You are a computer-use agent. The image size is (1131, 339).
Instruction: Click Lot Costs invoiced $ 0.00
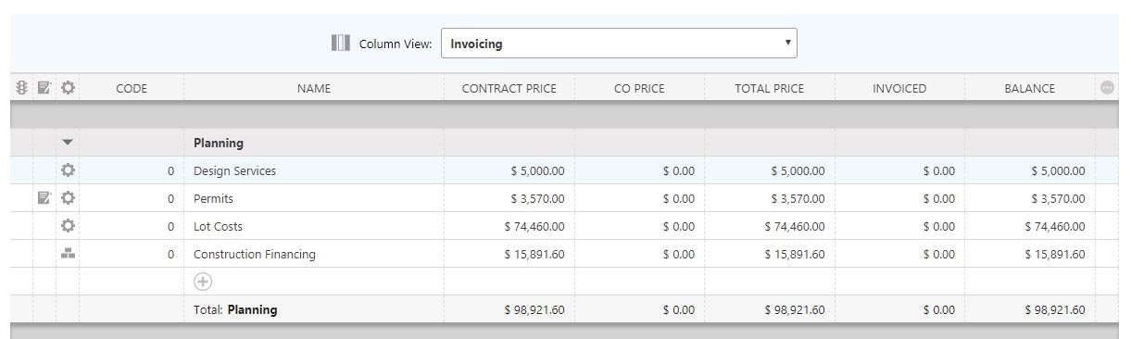tap(939, 227)
